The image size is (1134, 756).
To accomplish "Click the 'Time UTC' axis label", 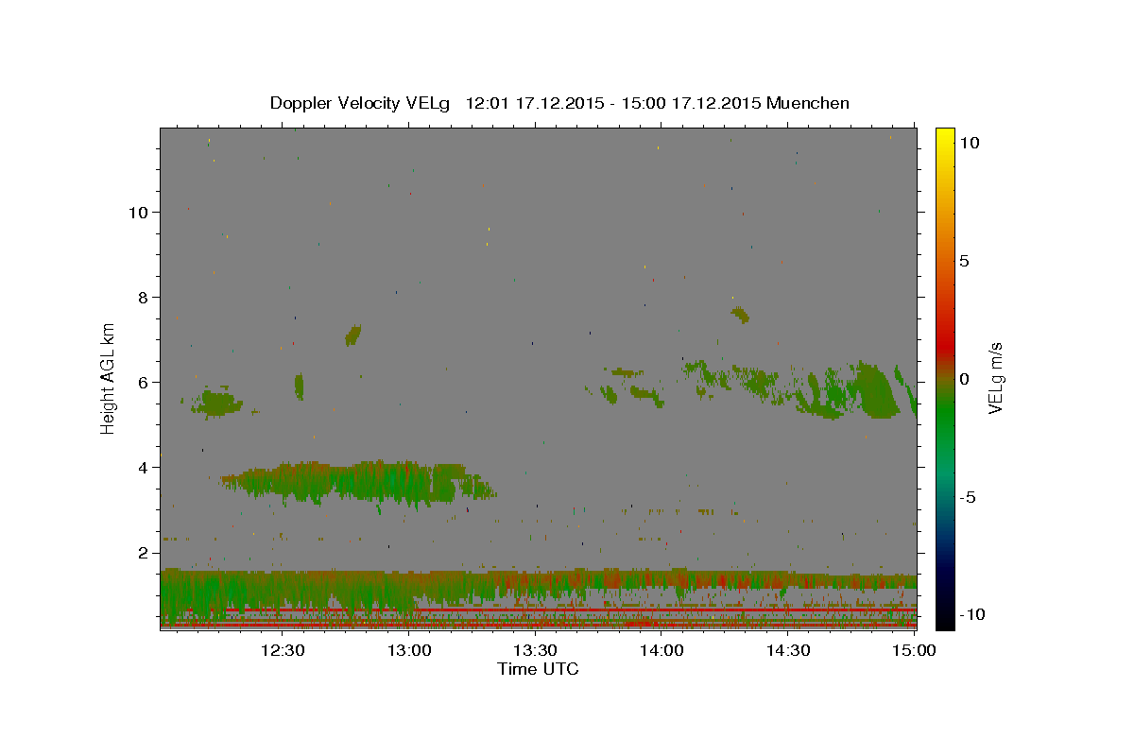I will [x=538, y=669].
